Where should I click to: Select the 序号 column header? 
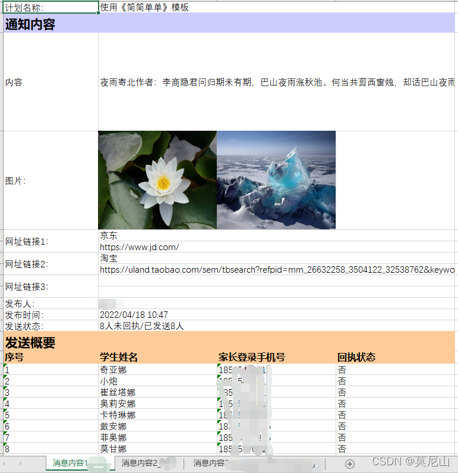click(50, 357)
